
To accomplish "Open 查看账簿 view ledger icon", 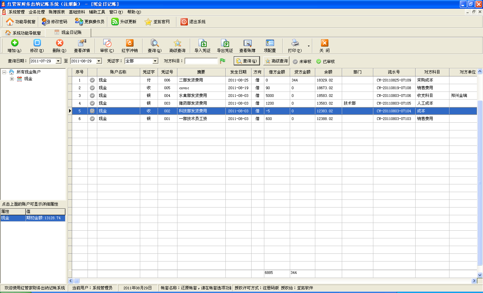I will pos(247,43).
